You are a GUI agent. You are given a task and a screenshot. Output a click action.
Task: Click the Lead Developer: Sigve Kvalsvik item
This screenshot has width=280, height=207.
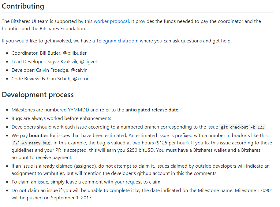(x=55, y=62)
